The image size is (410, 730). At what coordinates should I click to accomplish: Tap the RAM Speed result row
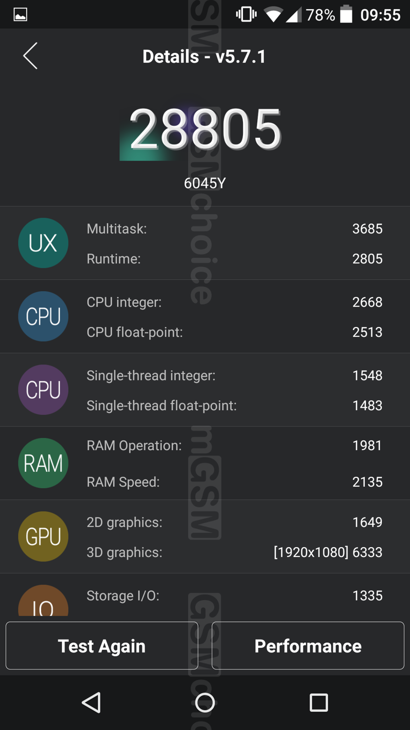pos(235,482)
